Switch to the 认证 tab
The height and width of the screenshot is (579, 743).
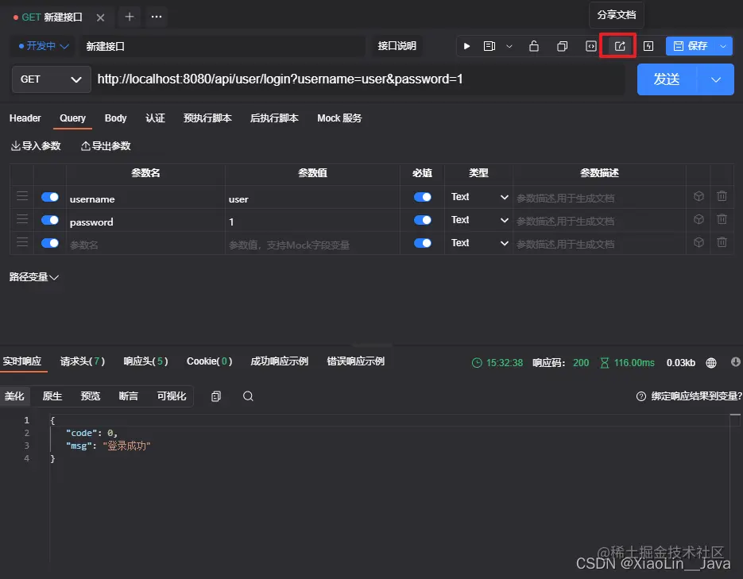click(155, 118)
